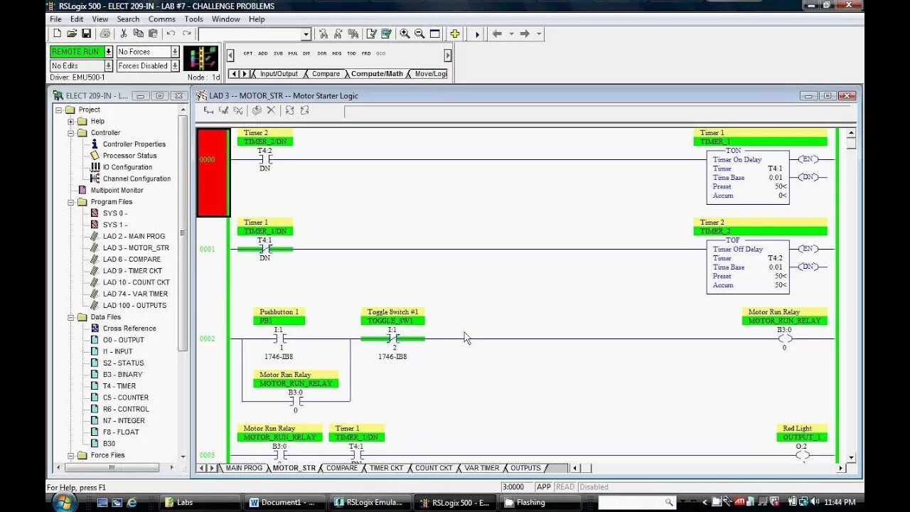Click the New file icon
This screenshot has height=512, width=910.
pyautogui.click(x=58, y=33)
